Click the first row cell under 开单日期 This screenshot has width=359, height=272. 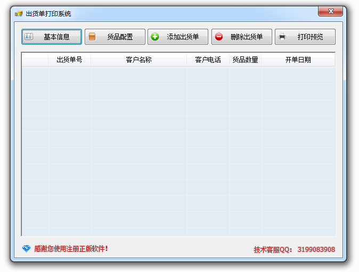[x=298, y=75]
